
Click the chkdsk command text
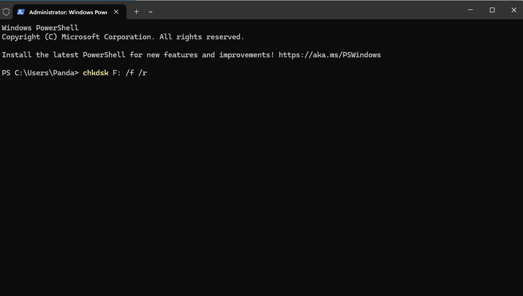tap(95, 73)
